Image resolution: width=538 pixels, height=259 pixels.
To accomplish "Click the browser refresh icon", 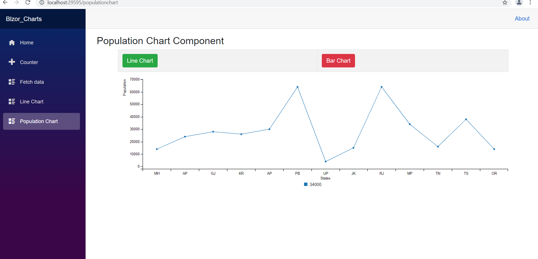I will [28, 3].
